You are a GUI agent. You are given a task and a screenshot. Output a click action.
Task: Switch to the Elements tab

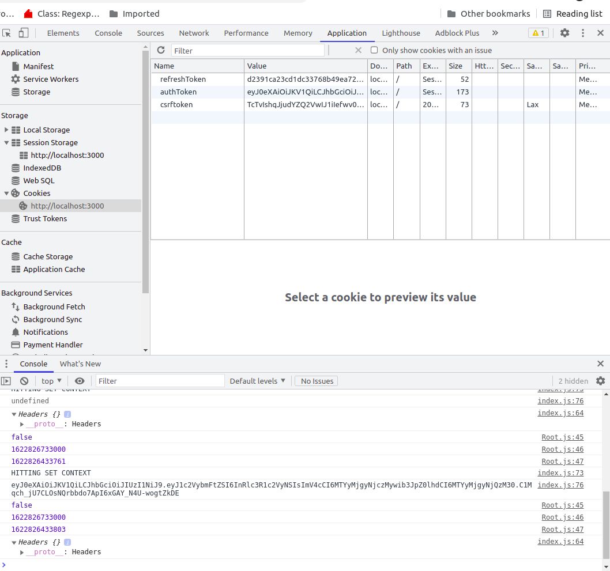[63, 33]
